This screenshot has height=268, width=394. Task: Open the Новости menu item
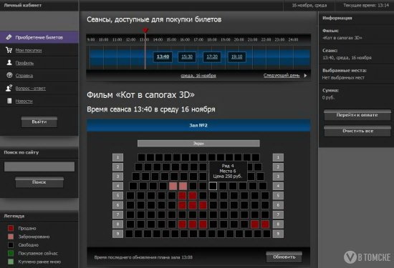(x=24, y=101)
